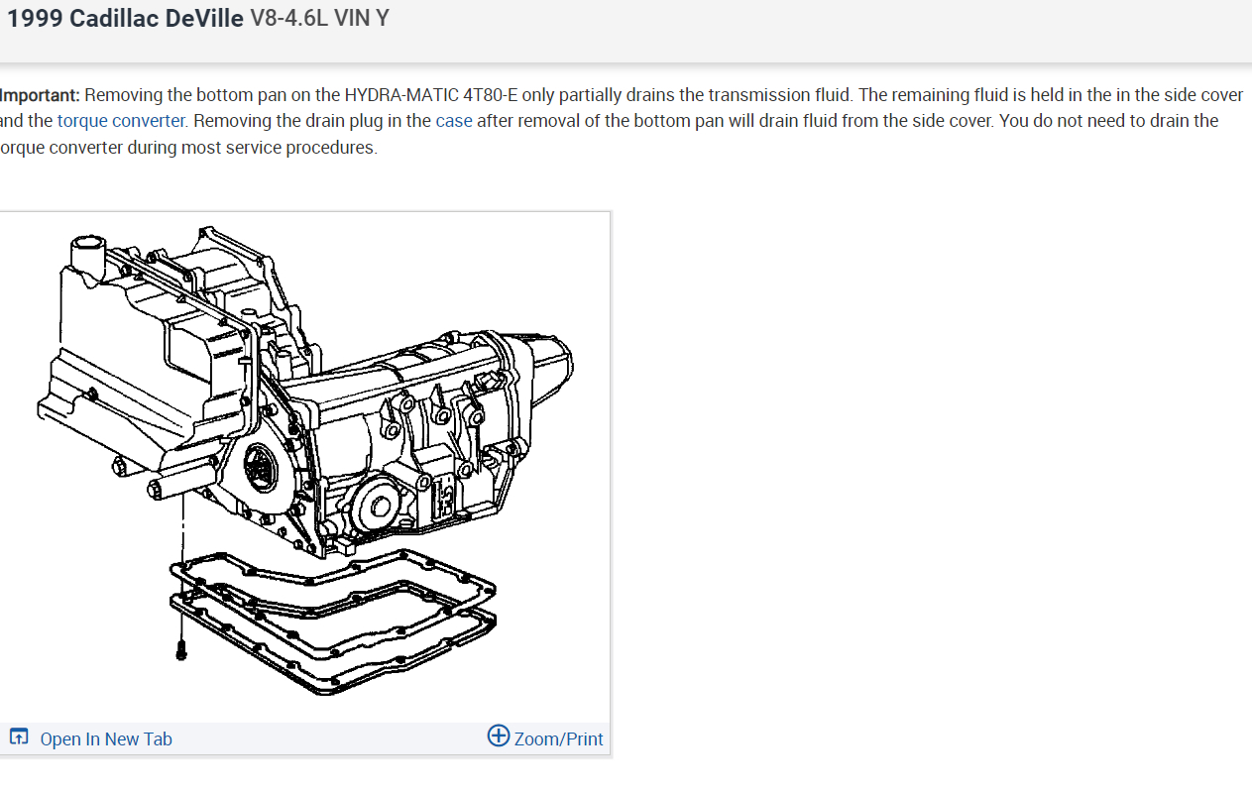The image size is (1252, 793).
Task: Follow the 'torque converter' hyperlink
Action: click(x=121, y=121)
